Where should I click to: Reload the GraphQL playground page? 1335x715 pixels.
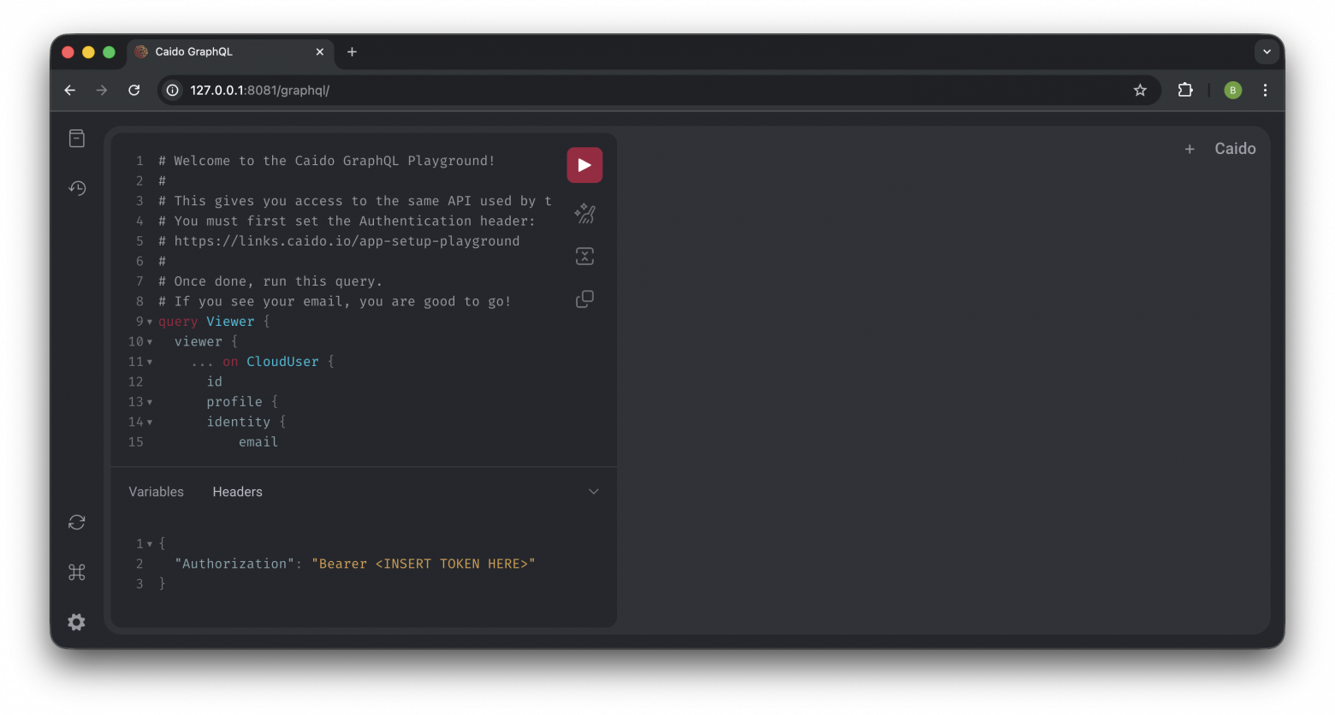[x=134, y=90]
